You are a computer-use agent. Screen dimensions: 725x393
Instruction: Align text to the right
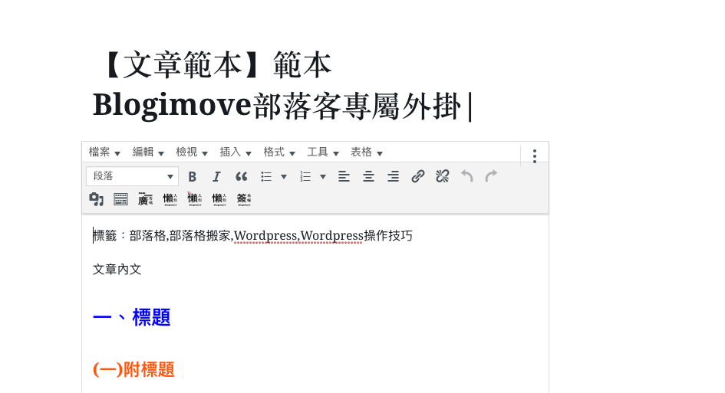[393, 176]
